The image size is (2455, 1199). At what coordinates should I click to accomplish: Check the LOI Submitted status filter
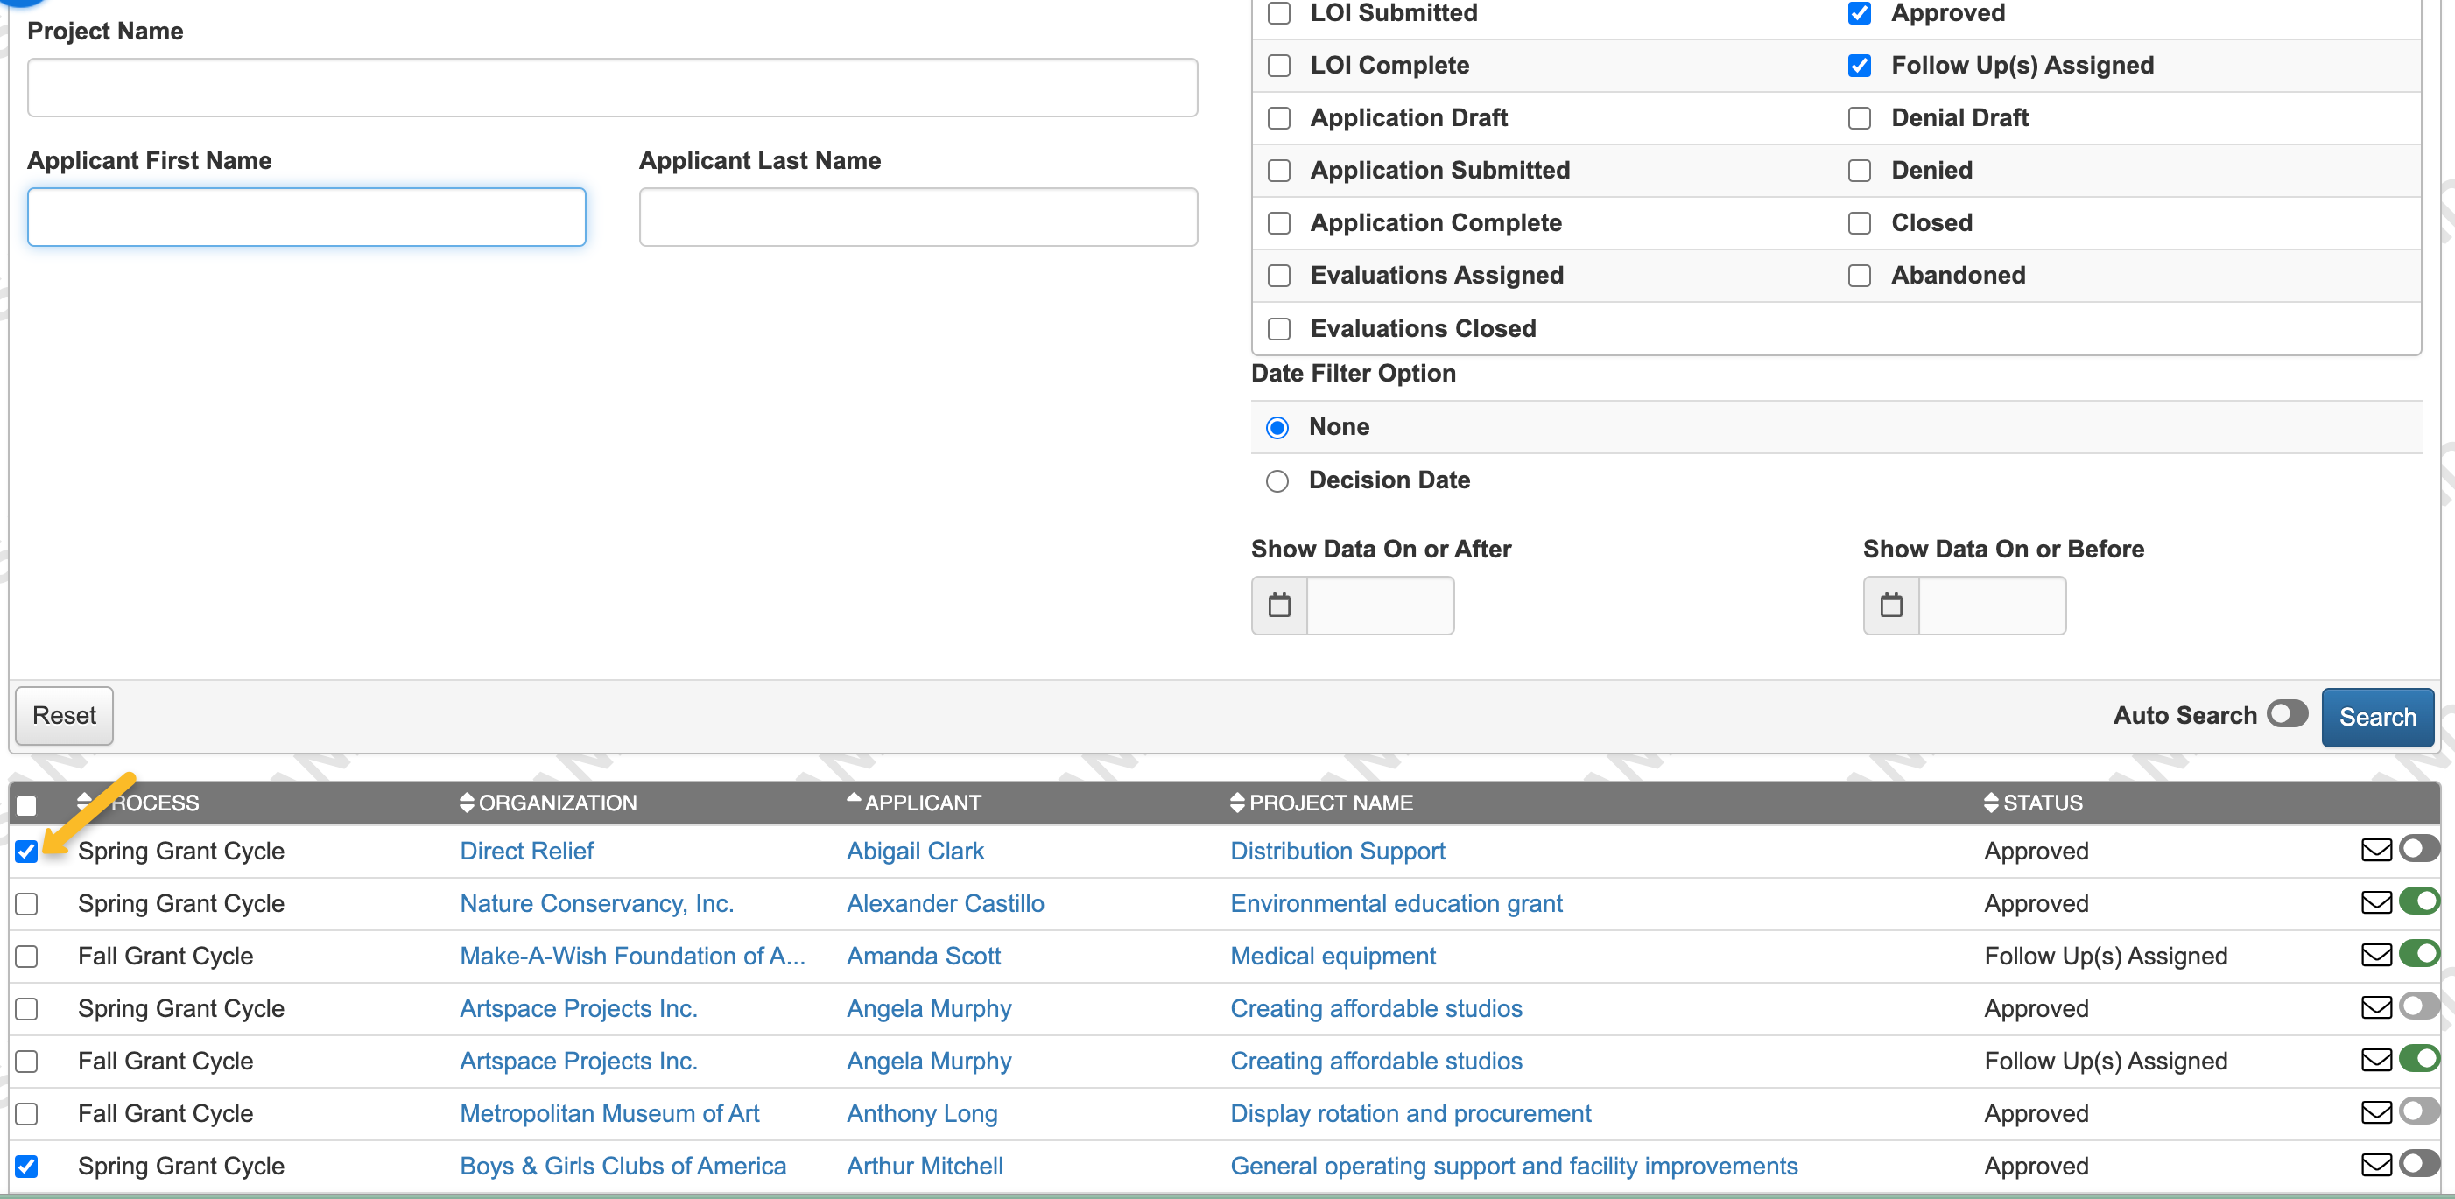(x=1278, y=13)
